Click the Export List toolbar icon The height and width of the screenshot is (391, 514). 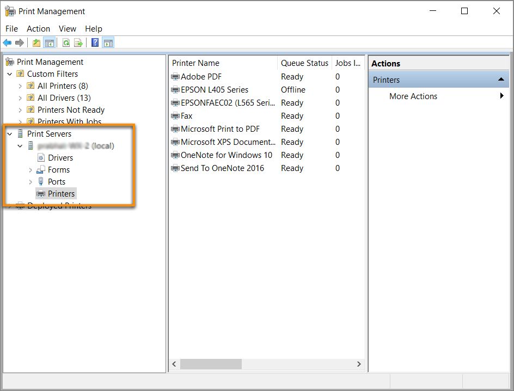click(x=78, y=42)
